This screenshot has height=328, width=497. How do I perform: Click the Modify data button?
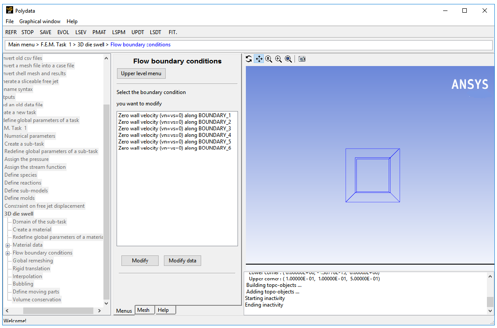(x=182, y=261)
